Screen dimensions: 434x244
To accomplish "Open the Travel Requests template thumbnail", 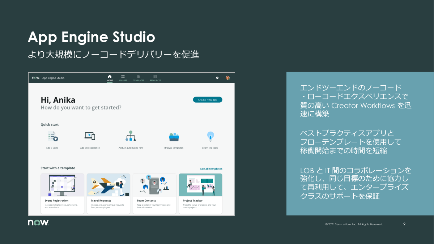I will click(x=109, y=185).
